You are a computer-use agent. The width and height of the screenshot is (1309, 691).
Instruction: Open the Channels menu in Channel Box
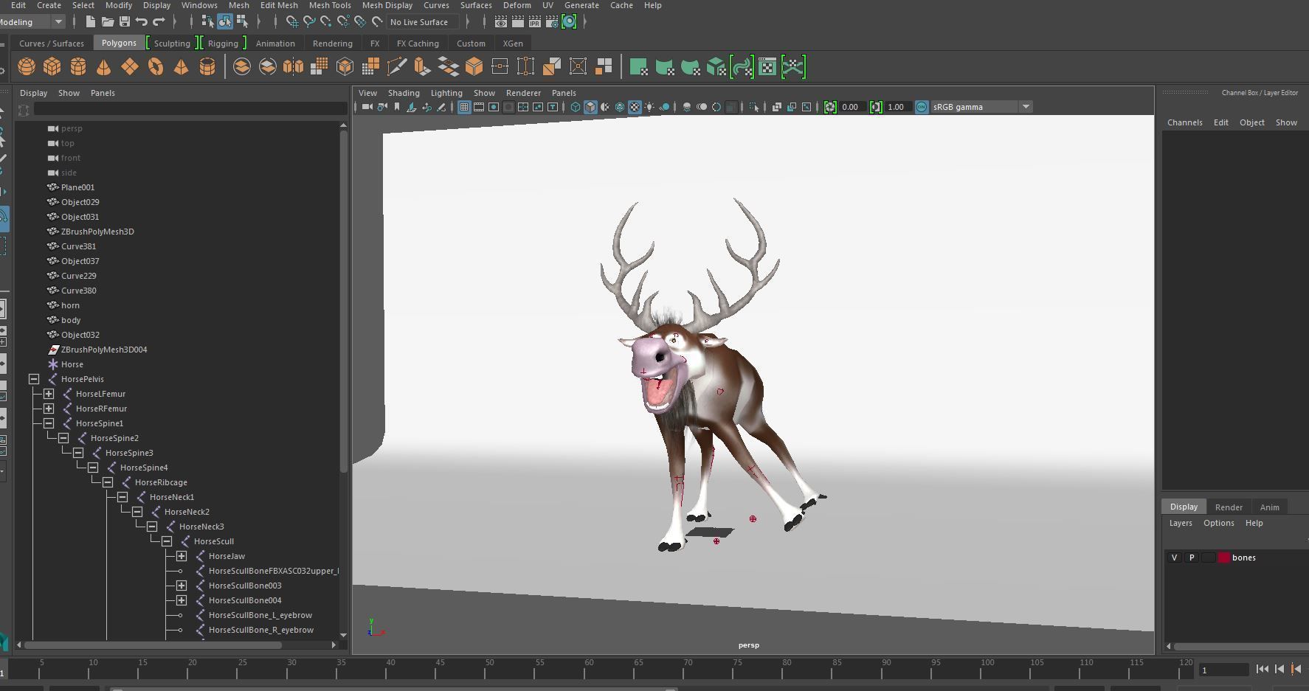click(1184, 122)
